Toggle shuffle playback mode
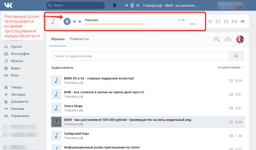Screen dimensions: 256x150 click(x=210, y=21)
